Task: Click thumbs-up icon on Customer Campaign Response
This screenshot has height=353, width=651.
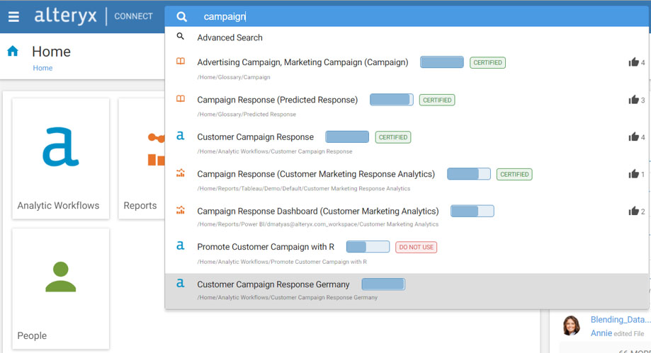Action: click(633, 137)
